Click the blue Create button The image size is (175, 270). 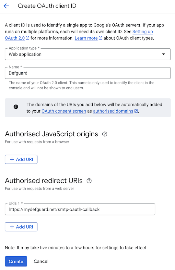tap(16, 261)
